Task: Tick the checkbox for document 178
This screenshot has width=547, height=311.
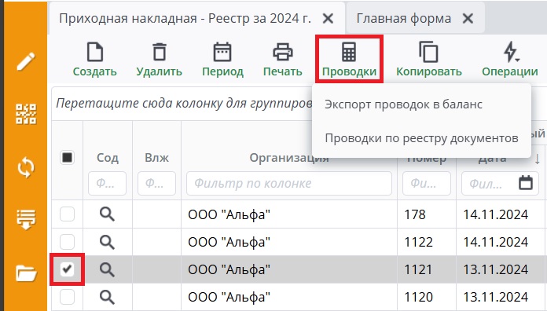Action: (x=67, y=214)
